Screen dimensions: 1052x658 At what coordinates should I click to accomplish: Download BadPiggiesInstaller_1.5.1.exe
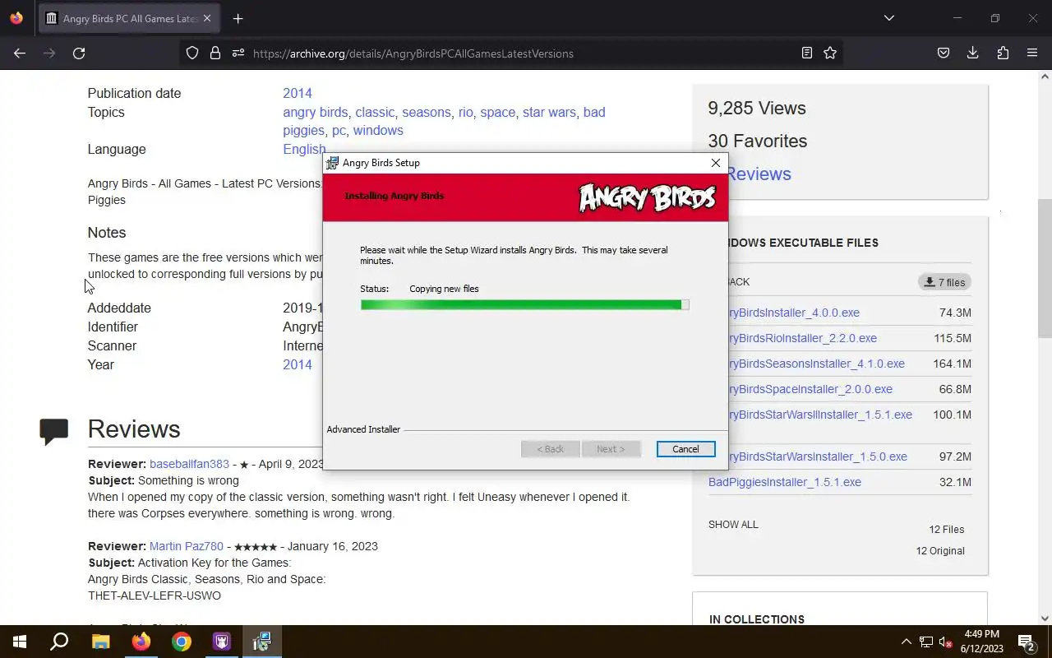[785, 482]
